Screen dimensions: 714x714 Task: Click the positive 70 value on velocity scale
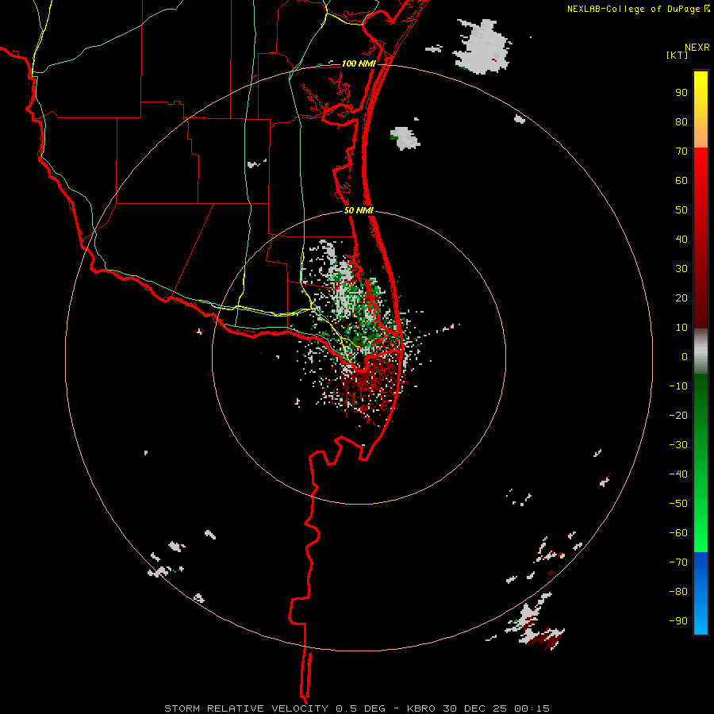click(x=681, y=152)
